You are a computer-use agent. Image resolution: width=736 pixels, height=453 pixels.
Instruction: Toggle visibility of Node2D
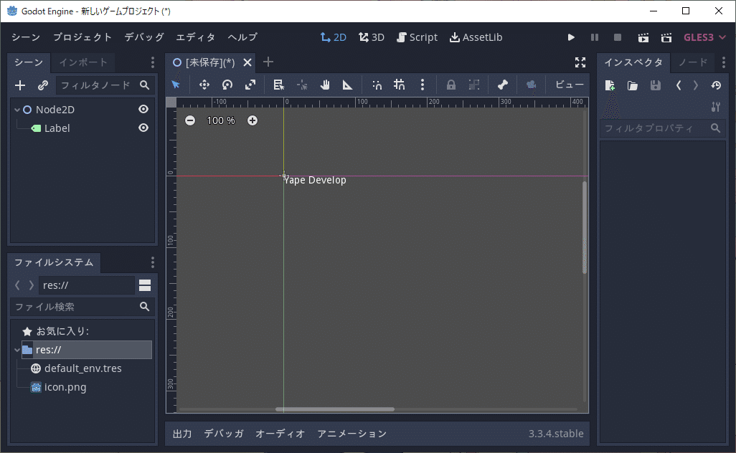(x=143, y=109)
